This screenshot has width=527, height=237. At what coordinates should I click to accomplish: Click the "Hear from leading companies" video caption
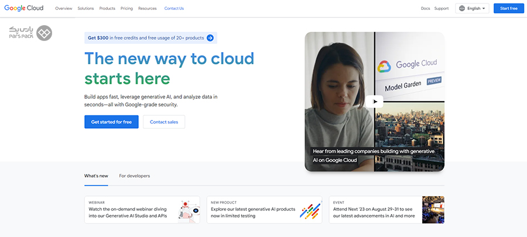(x=374, y=156)
